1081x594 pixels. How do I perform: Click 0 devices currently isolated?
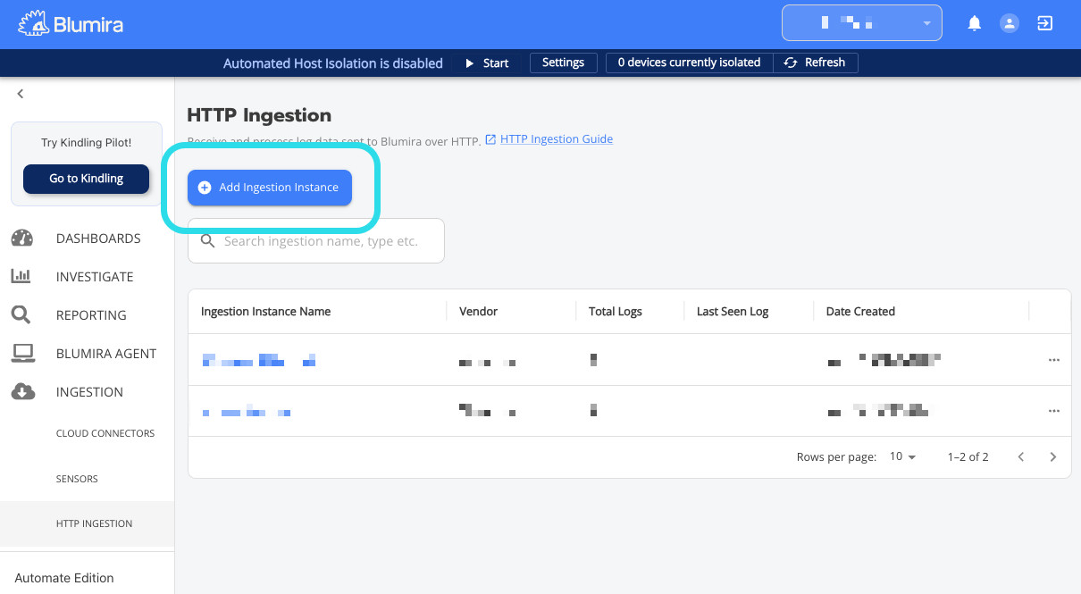(689, 63)
